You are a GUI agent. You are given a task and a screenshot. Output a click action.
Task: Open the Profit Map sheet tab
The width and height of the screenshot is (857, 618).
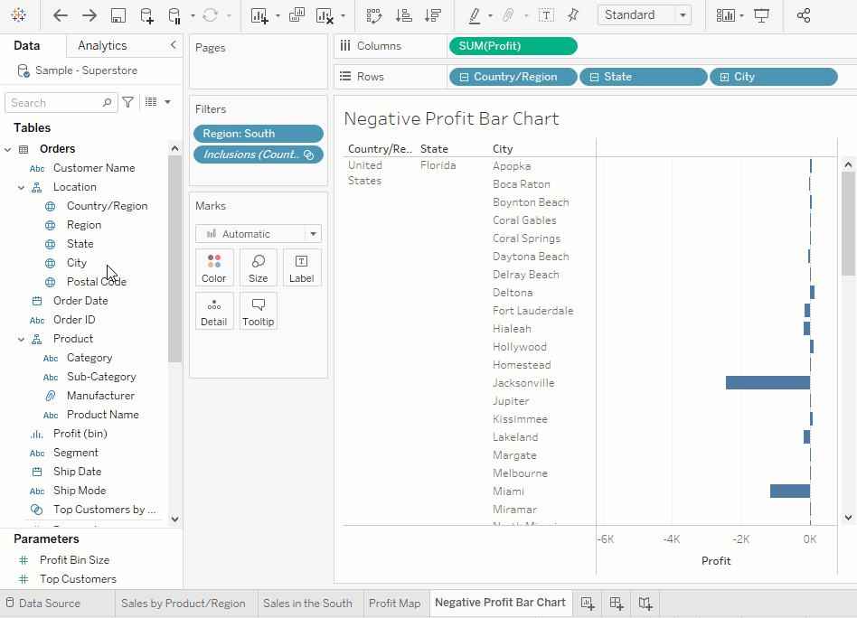(394, 603)
